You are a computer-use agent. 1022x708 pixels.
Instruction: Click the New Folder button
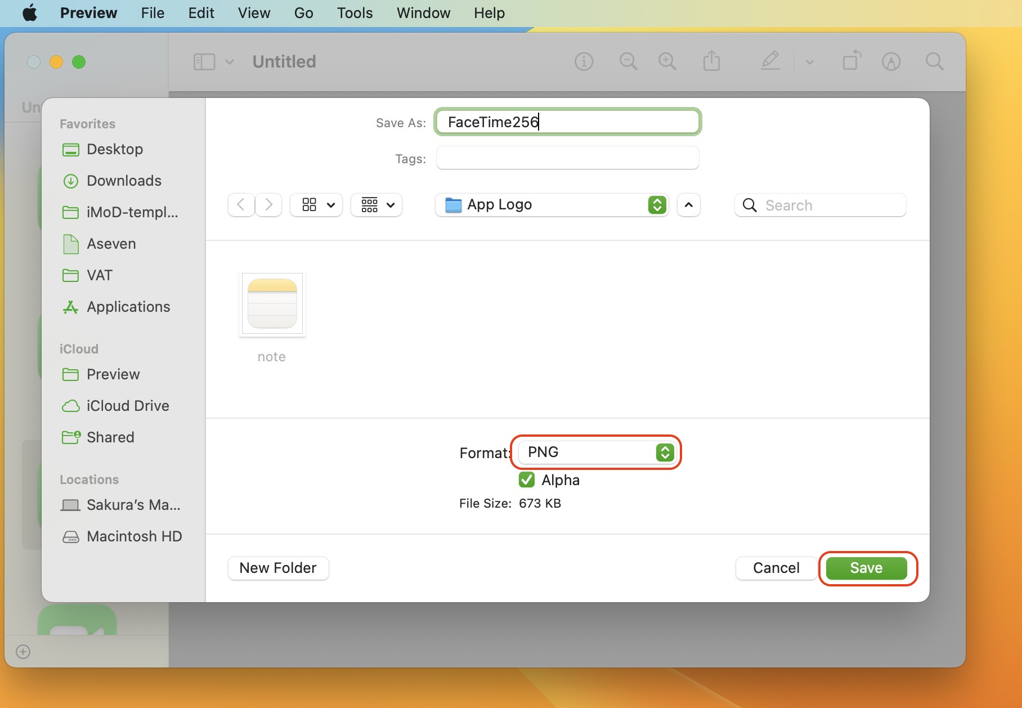tap(278, 568)
